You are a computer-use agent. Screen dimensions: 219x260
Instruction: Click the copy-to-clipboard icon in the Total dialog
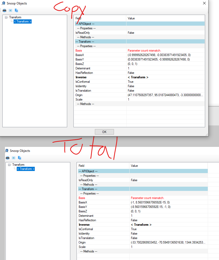[x=19, y=158]
